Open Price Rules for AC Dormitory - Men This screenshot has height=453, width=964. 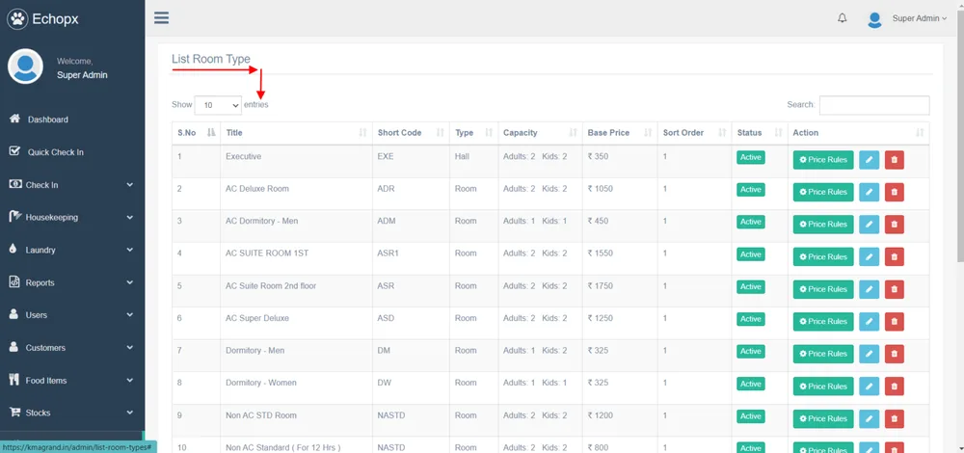(x=823, y=225)
